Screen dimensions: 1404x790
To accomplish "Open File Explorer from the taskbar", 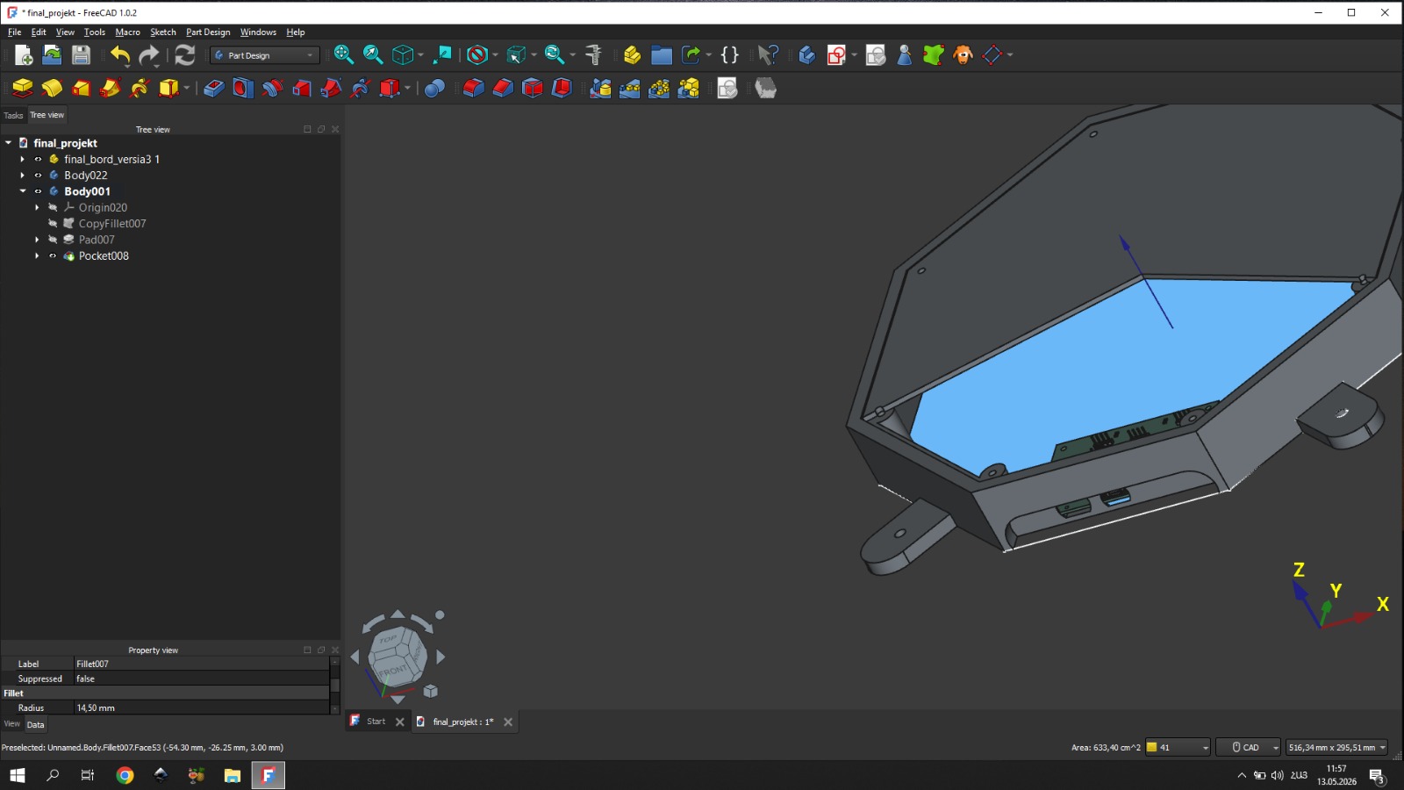I will tap(232, 775).
